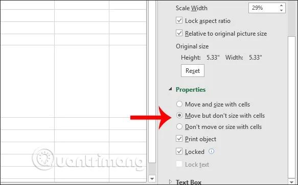Select Move and size with cells

click(179, 104)
